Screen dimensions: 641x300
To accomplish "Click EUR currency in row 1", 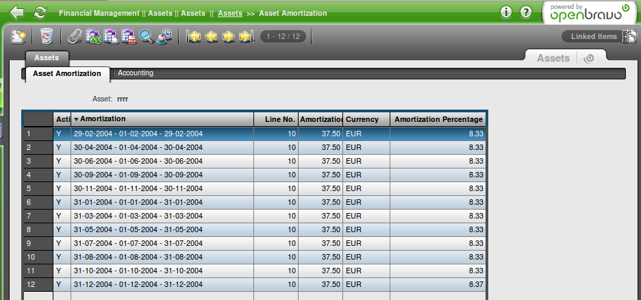I will coord(353,134).
